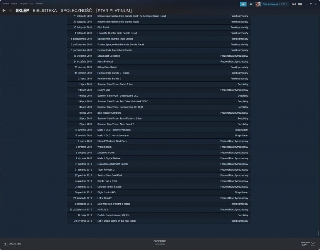Click Humble Indie Bundle 3 entry

109,79
